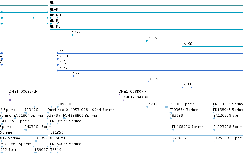243x154 pixels.
Task: Click the FGM238B06.3prime arrow glyph
Action: pos(65,118)
